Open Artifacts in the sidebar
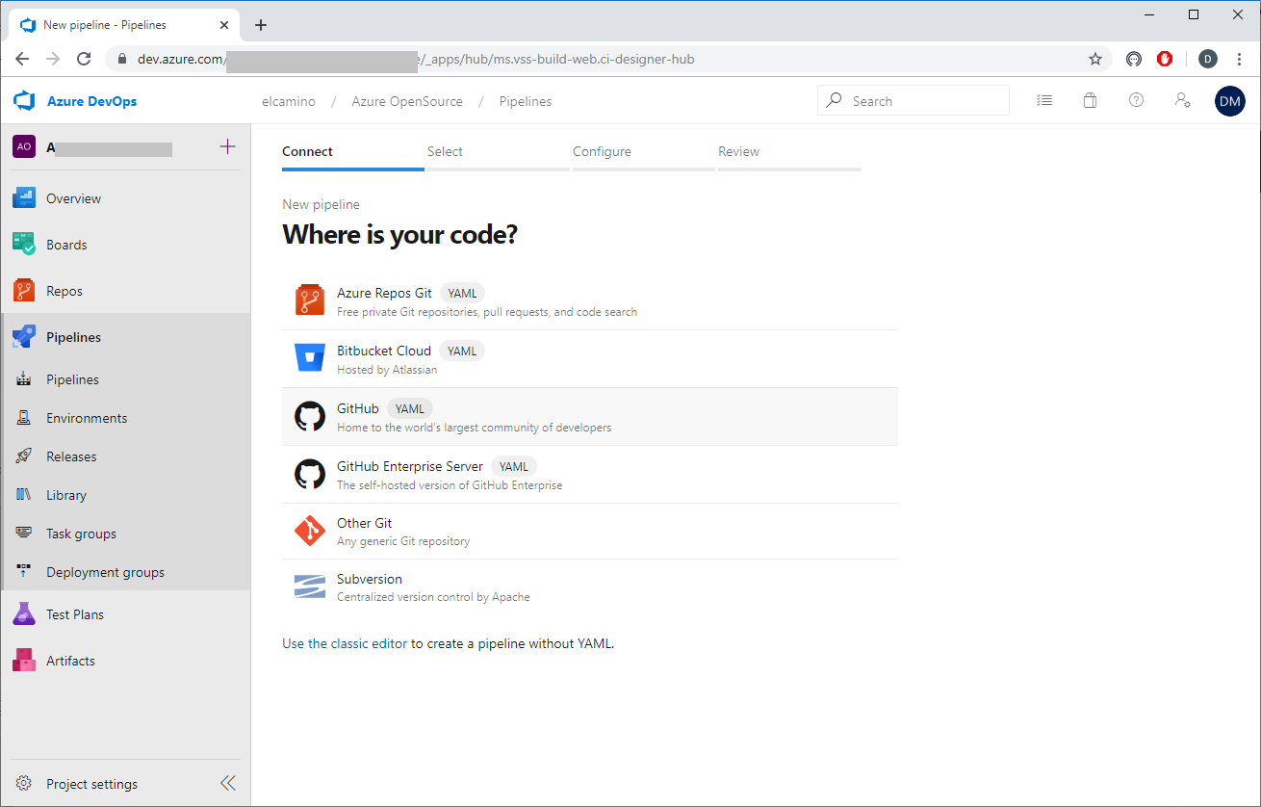This screenshot has width=1261, height=807. tap(70, 661)
